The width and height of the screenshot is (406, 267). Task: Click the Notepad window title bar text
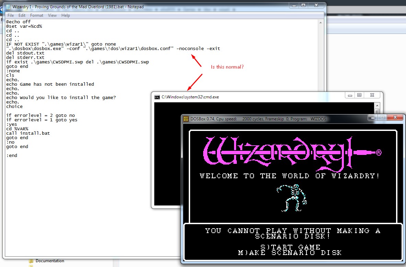coord(78,7)
